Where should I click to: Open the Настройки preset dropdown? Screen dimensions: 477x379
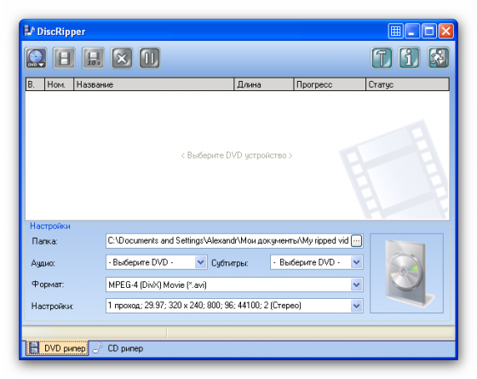coord(234,306)
